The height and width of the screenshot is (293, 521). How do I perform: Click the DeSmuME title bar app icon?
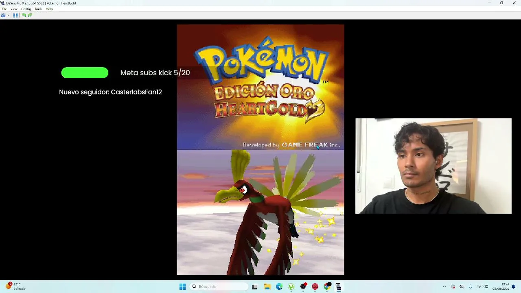point(3,3)
